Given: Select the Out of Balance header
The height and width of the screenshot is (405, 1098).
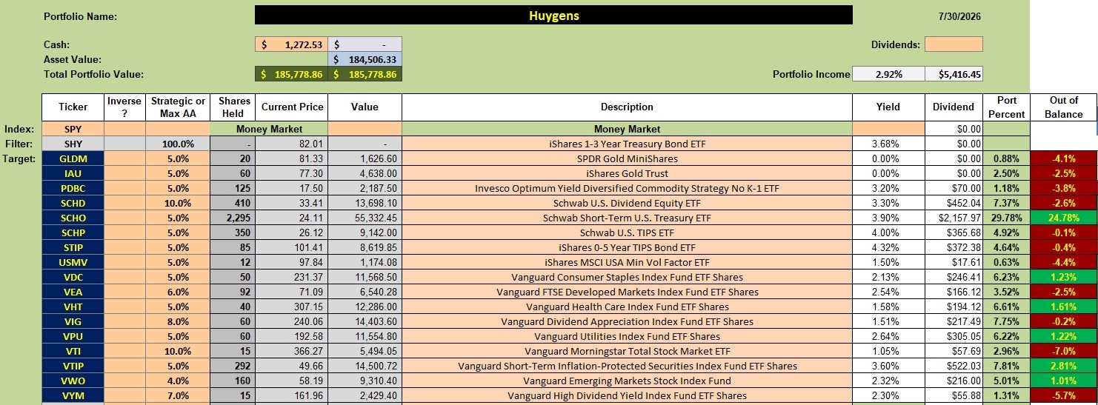Looking at the screenshot, I should click(1064, 107).
